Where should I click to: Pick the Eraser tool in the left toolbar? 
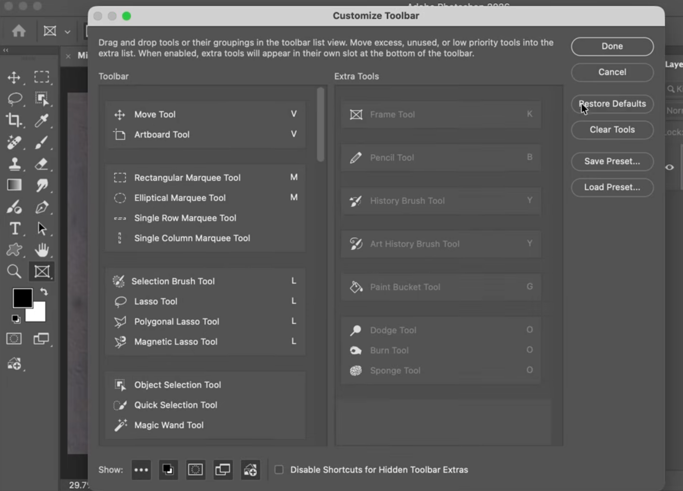(x=42, y=164)
